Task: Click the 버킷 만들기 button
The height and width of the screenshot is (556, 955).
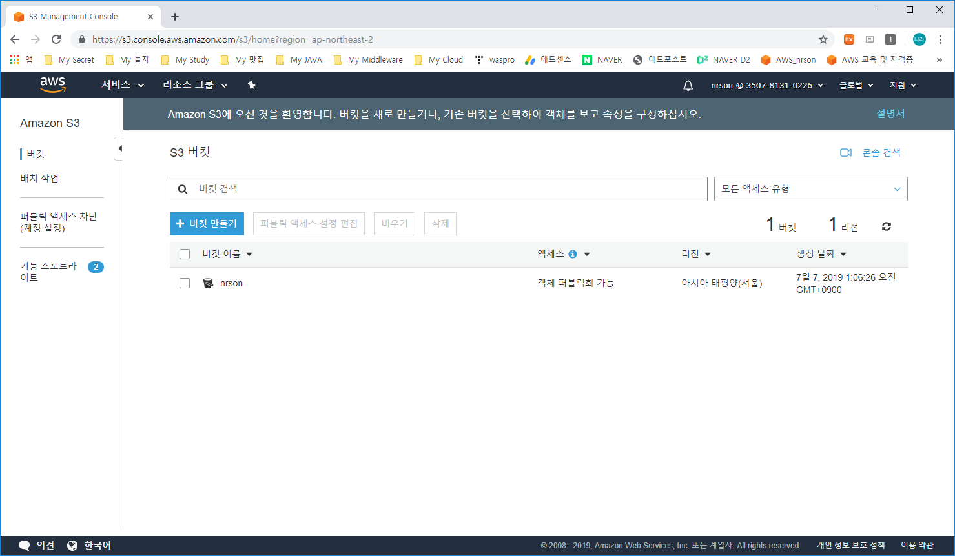Action: (x=207, y=224)
